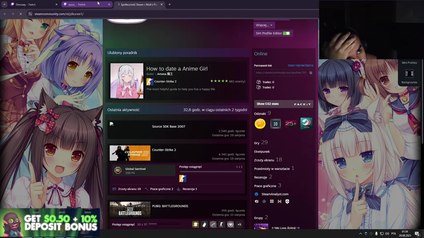The width and height of the screenshot is (424, 238).
Task: Toggle the SIH Profile Editor switch
Action: pos(287,33)
